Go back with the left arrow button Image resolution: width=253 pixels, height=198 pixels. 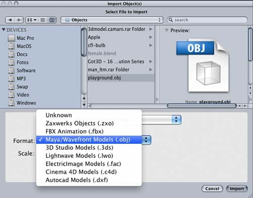click(x=10, y=20)
